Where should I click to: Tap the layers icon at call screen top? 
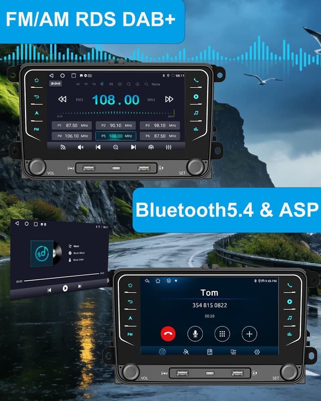pyautogui.click(x=169, y=281)
